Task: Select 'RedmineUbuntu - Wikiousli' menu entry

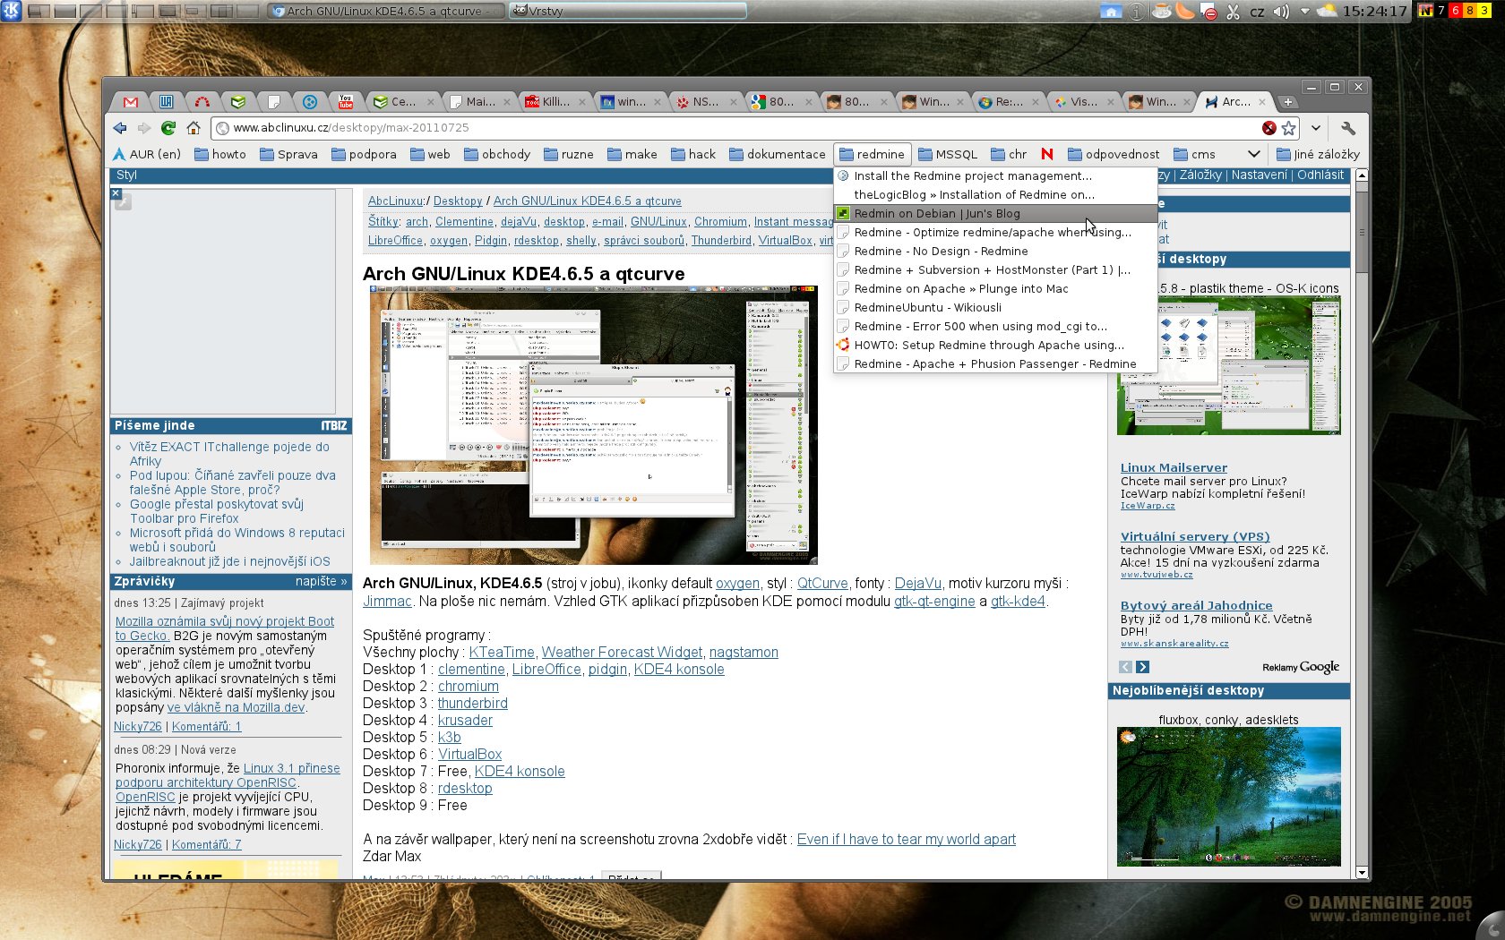Action: tap(994, 307)
